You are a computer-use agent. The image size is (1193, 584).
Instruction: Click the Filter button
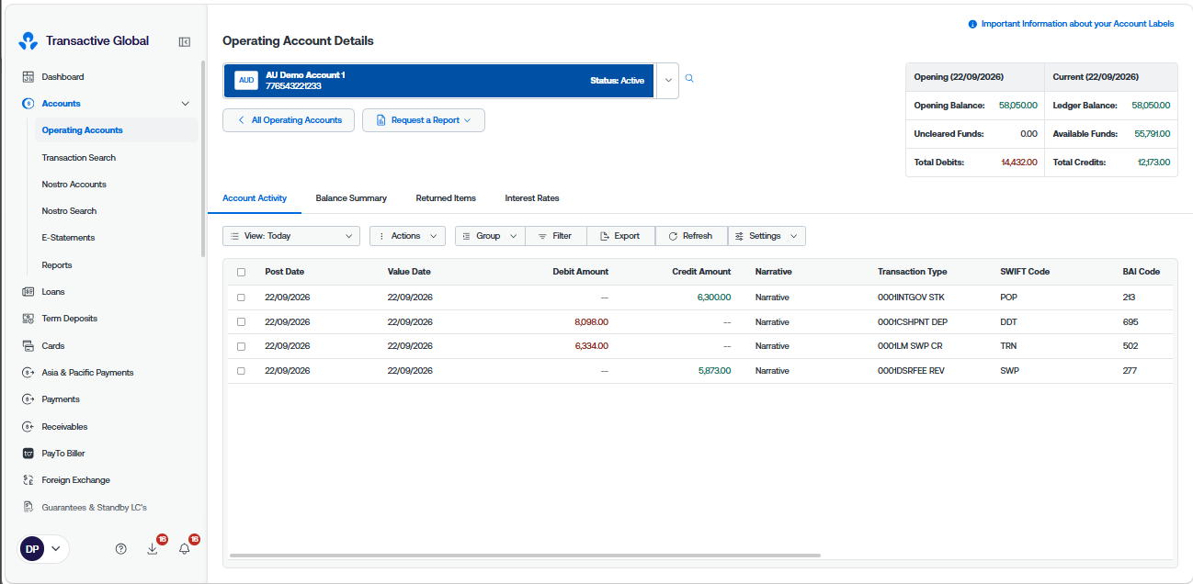555,236
